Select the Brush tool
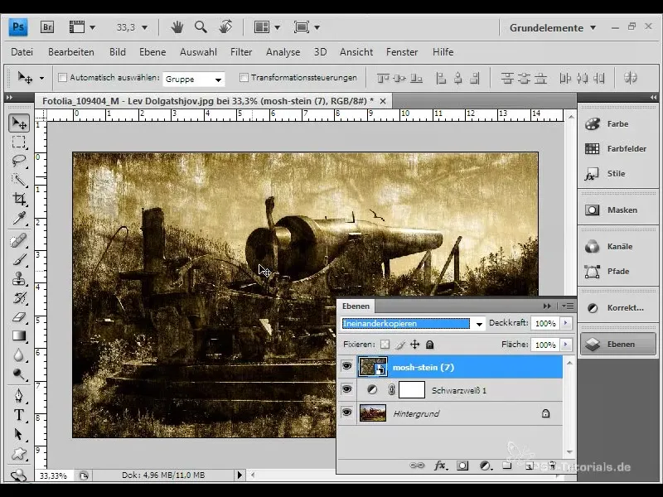 (x=19, y=259)
